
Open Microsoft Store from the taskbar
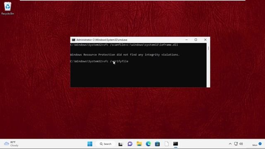tap(157, 144)
